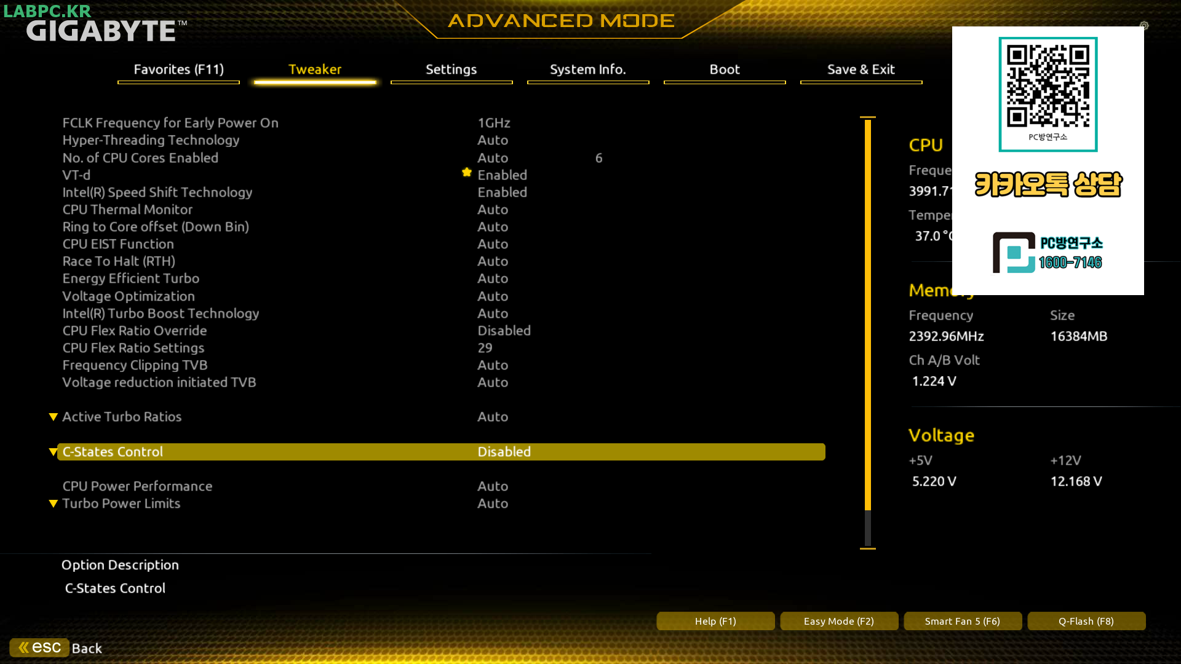Image resolution: width=1181 pixels, height=664 pixels.
Task: Switch to the Settings tab
Action: (x=451, y=69)
